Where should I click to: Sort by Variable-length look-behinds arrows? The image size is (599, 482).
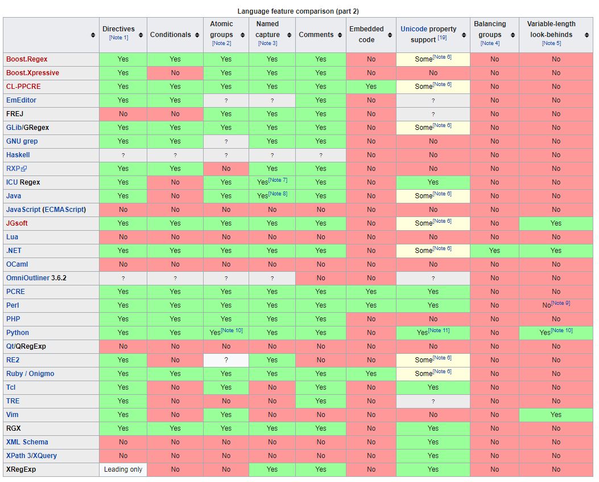coord(587,35)
